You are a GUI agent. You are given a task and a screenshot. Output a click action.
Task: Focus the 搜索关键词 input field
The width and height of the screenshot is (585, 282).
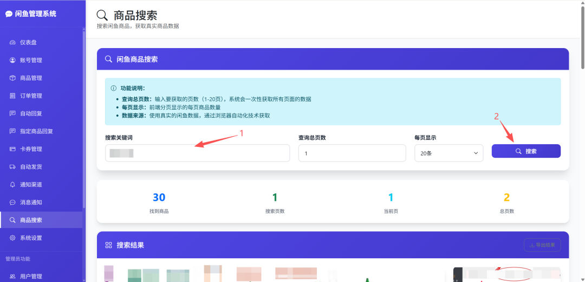(197, 153)
